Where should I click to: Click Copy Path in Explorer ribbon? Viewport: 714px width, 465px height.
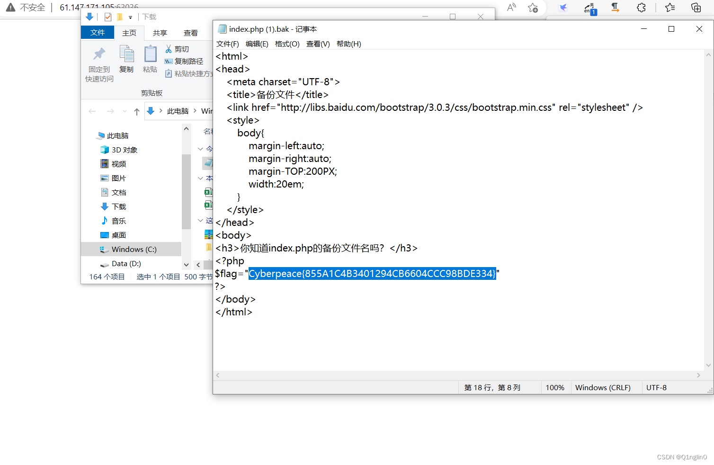click(184, 61)
